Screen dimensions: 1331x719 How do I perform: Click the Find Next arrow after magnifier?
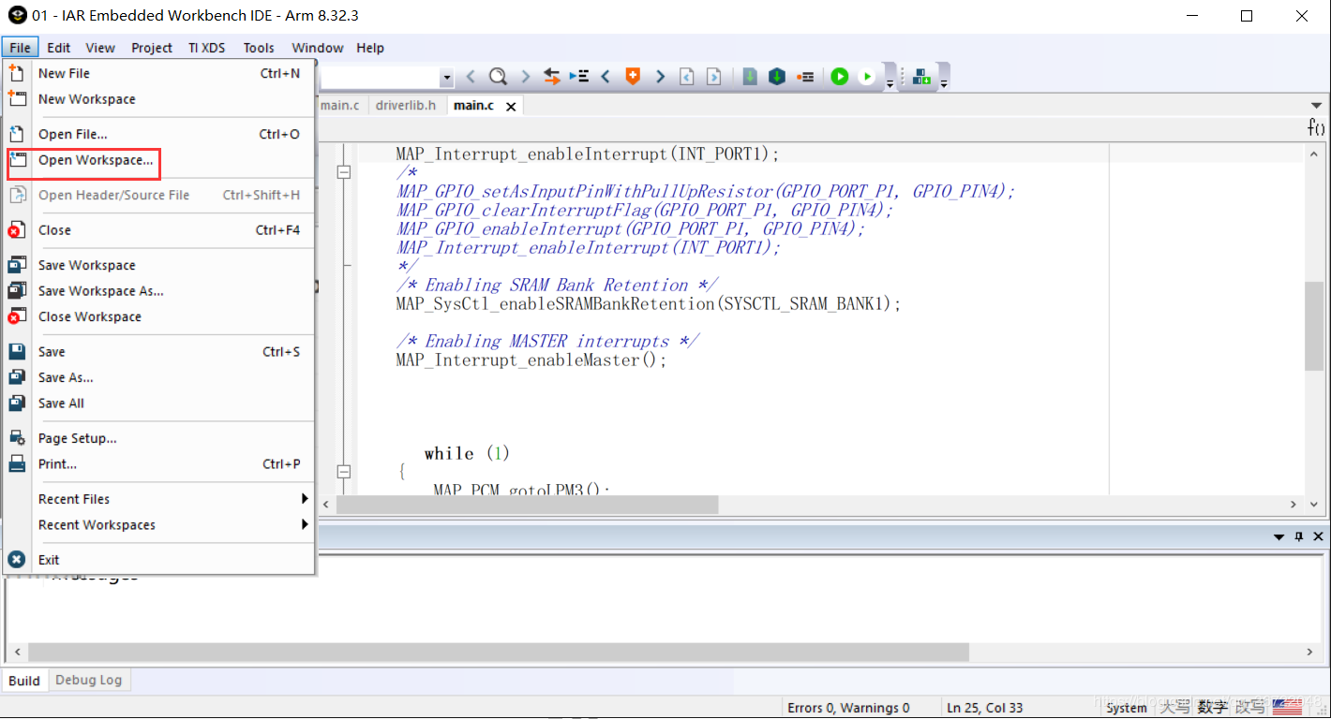pos(525,77)
